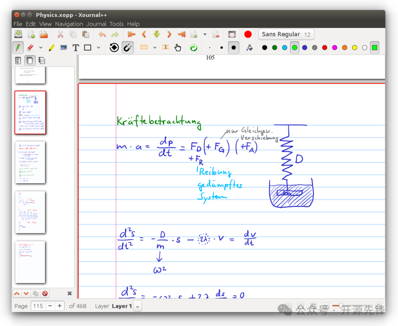Select the fine pen thickness
The width and height of the screenshot is (398, 326).
click(x=210, y=47)
